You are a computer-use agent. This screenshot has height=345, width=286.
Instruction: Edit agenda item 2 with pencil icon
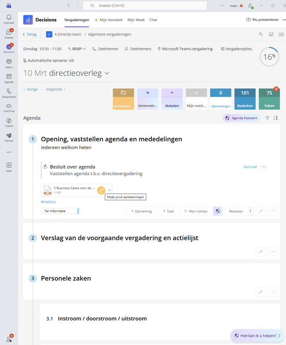point(261,252)
